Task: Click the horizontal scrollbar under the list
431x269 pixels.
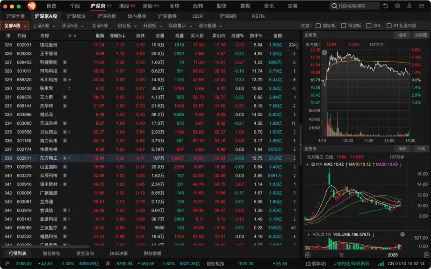Action: coord(45,247)
